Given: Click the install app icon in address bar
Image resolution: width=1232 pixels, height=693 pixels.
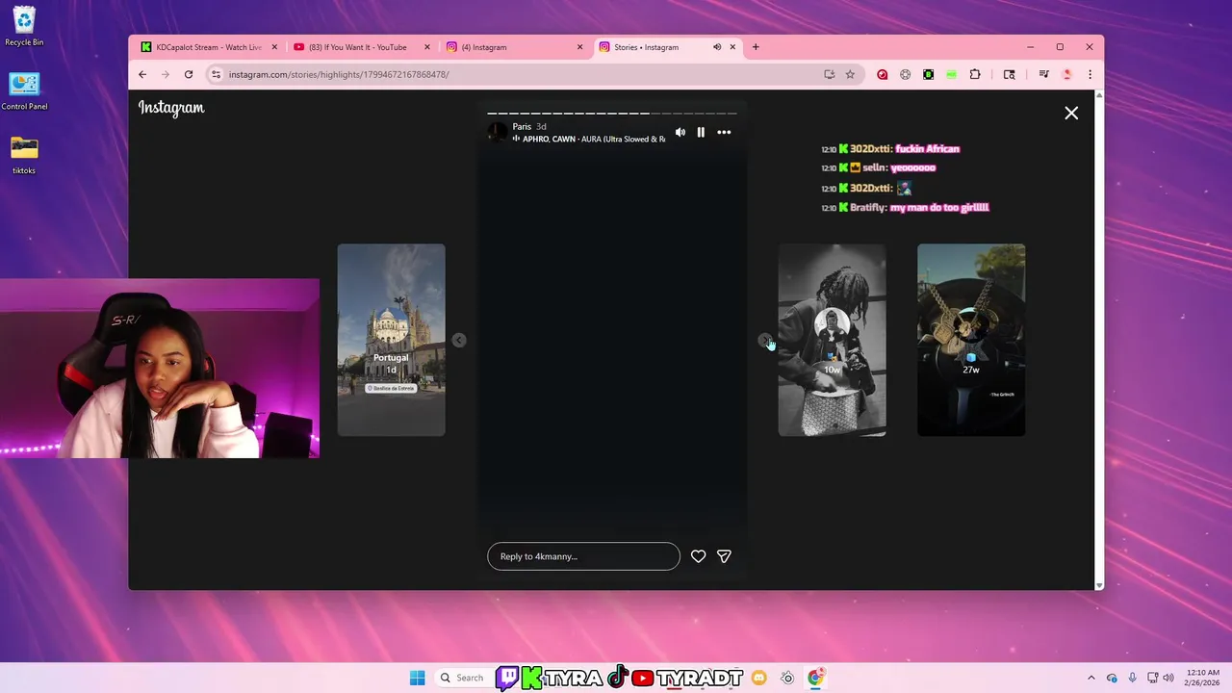Looking at the screenshot, I should pos(829,74).
